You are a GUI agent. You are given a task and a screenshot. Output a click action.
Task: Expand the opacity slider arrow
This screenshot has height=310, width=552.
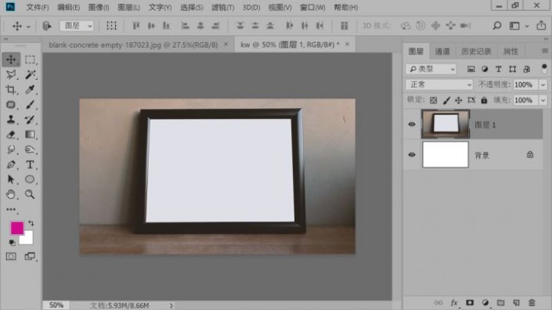coord(543,85)
